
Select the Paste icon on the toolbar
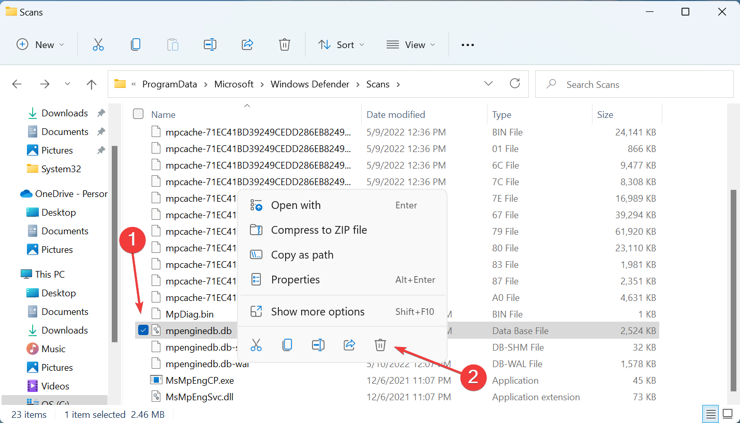click(x=173, y=44)
